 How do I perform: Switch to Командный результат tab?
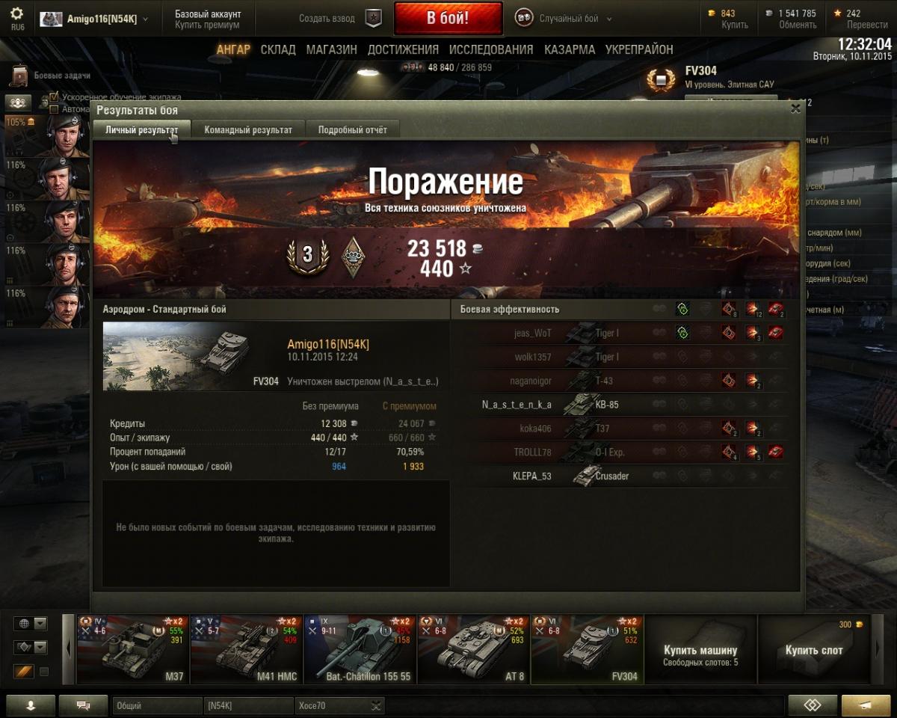point(248,129)
